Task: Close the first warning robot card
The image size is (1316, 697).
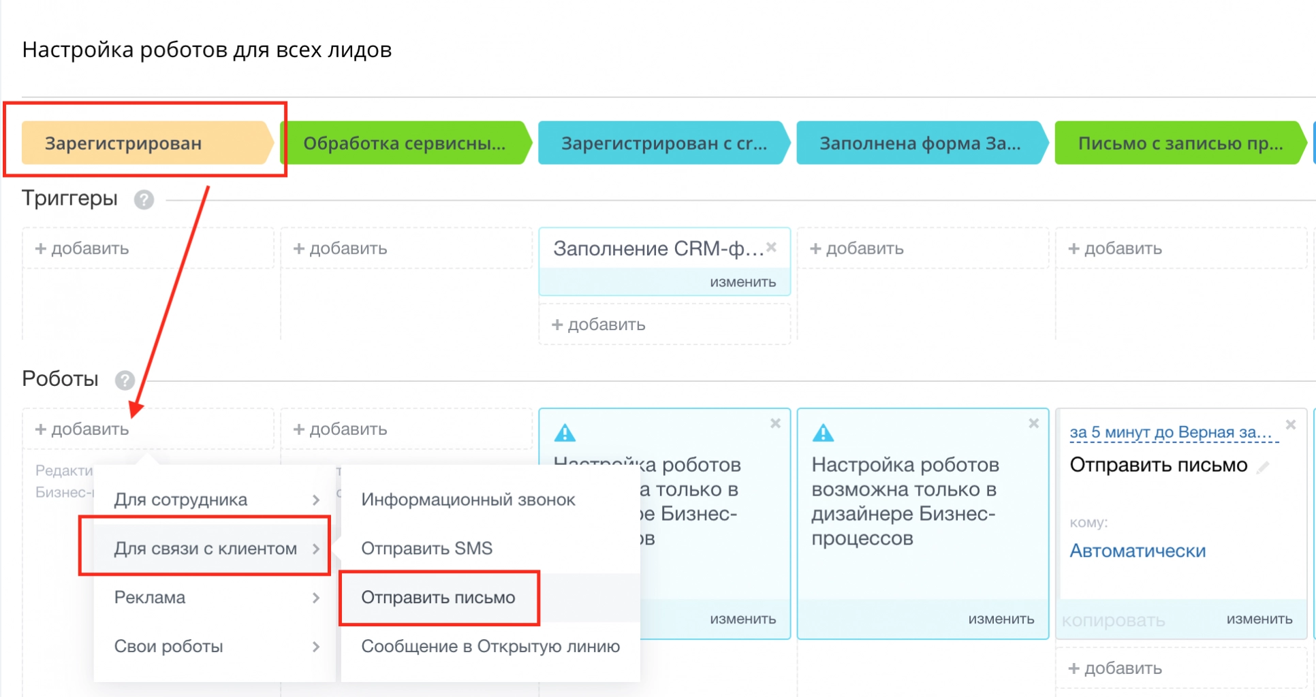Action: [775, 423]
